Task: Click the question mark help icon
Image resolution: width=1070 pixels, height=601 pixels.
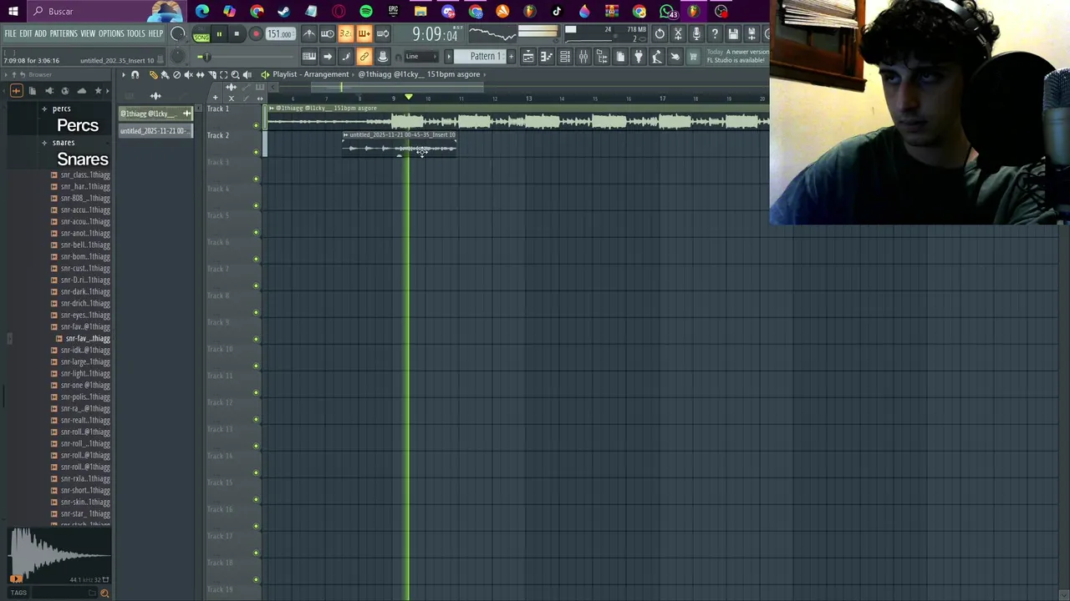Action: pos(715,33)
